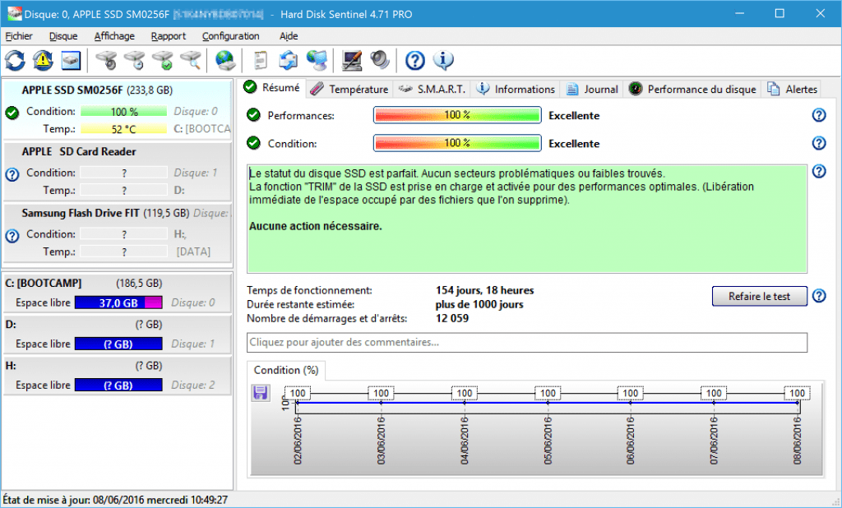Click the loudspeaker sound toolbar icon
The width and height of the screenshot is (842, 508).
pos(380,60)
